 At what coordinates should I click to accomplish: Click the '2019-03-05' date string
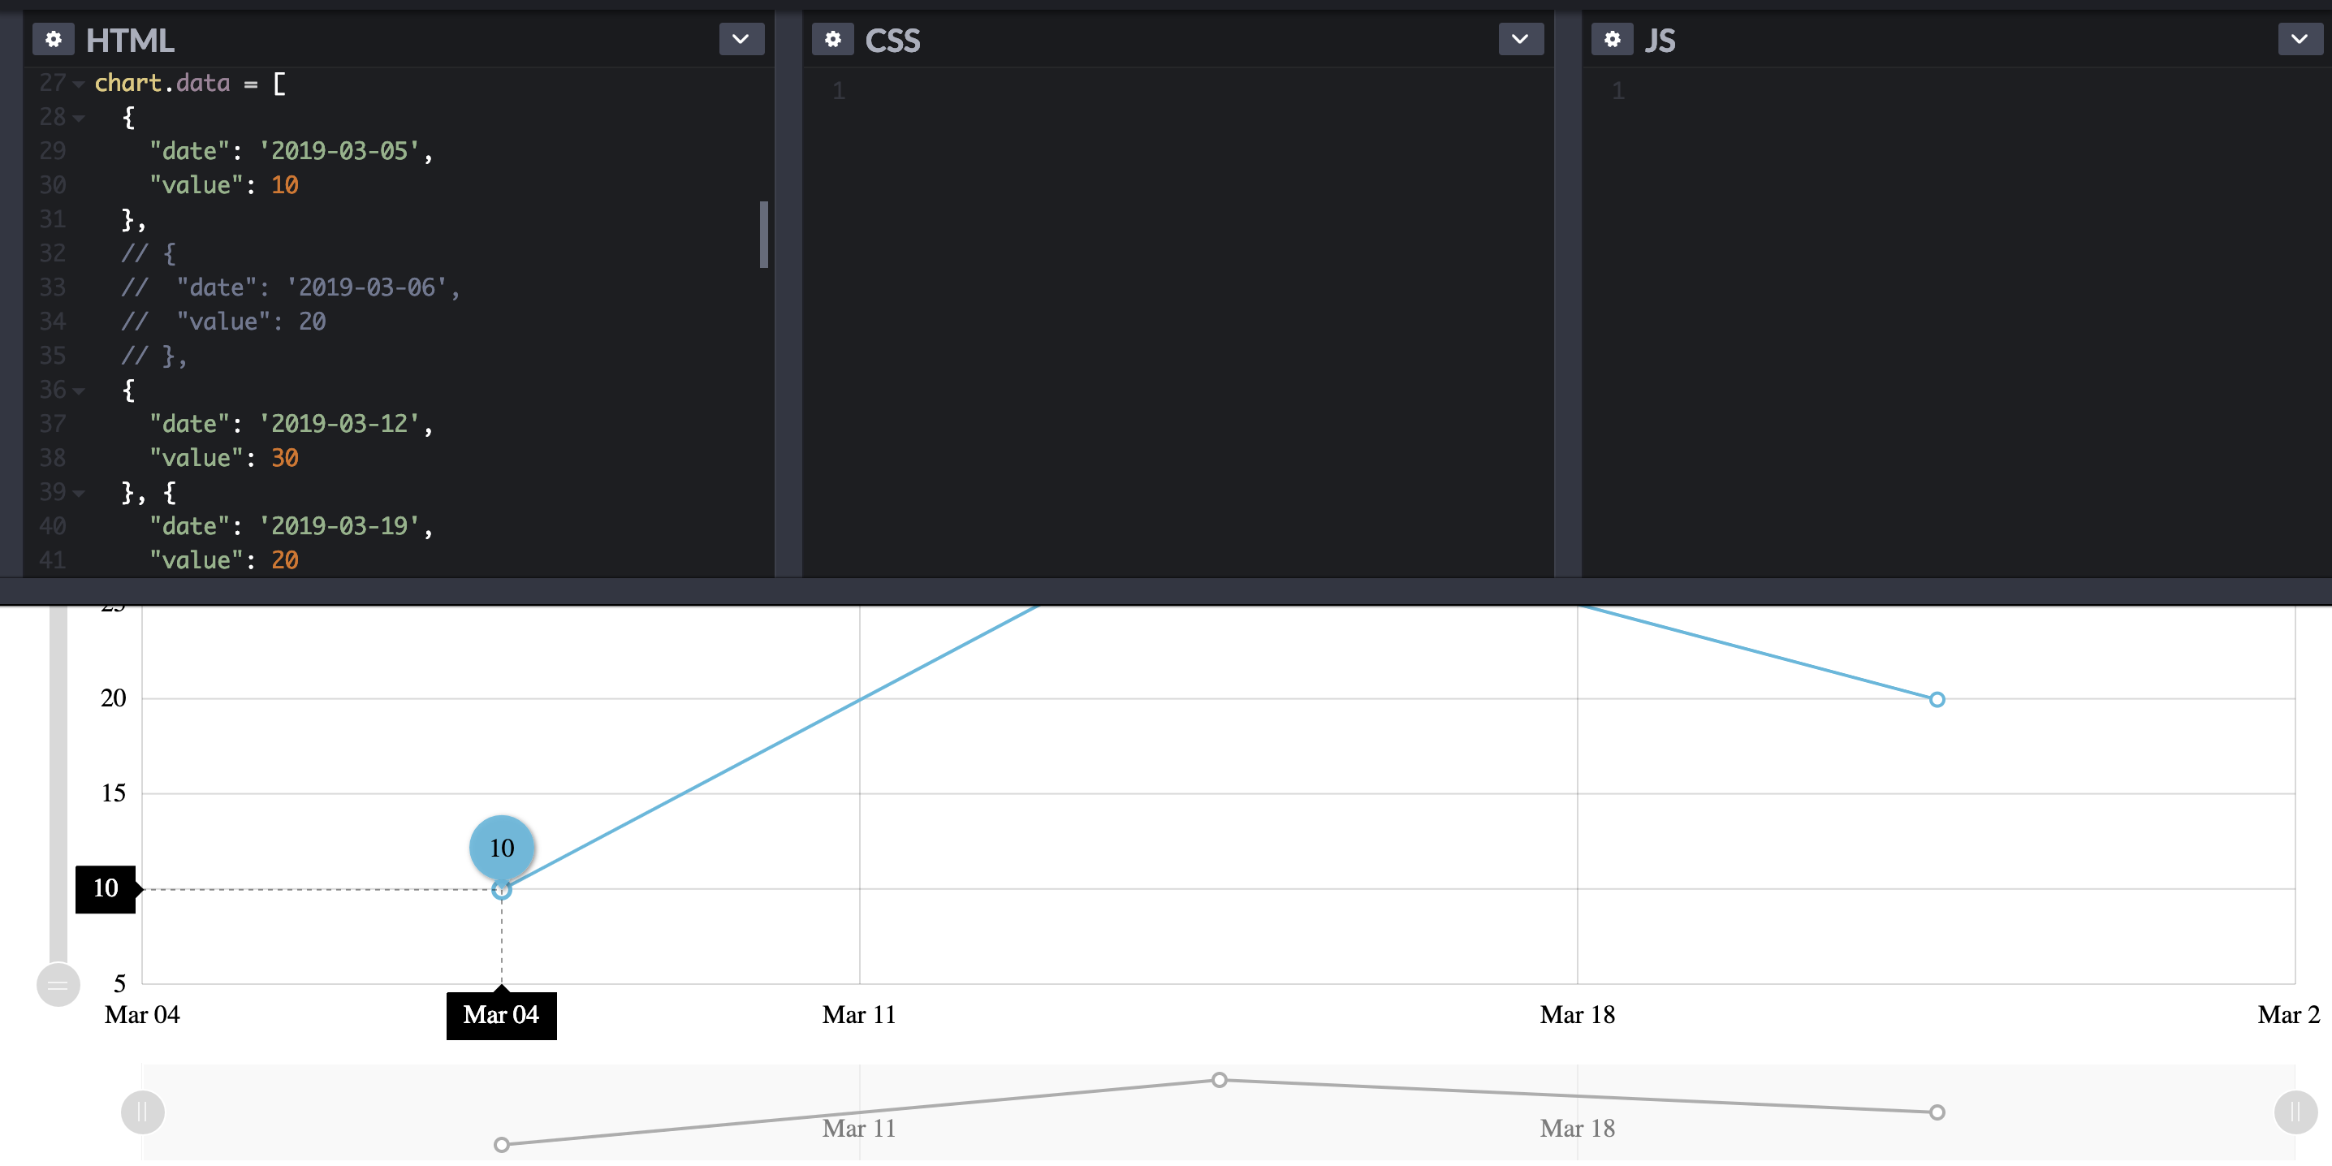[x=339, y=151]
